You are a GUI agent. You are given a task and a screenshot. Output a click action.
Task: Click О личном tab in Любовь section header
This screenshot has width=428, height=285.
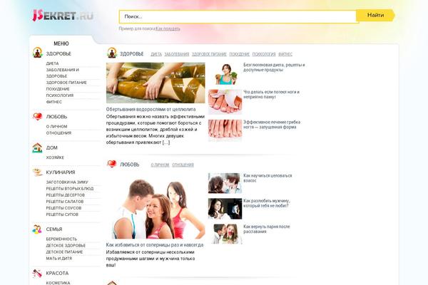click(160, 165)
